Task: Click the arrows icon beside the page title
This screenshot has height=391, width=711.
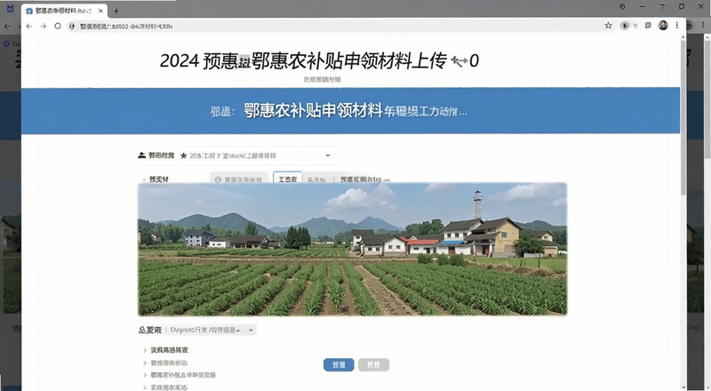Action: pyautogui.click(x=459, y=61)
